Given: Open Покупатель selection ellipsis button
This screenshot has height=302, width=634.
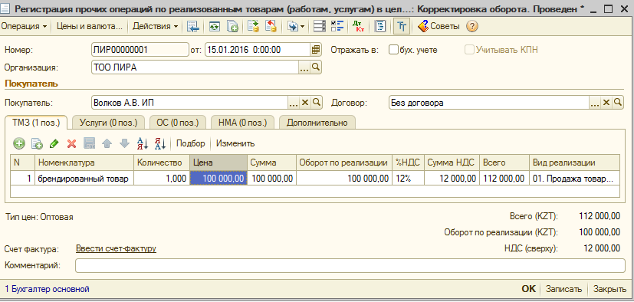Looking at the screenshot, I should pyautogui.click(x=294, y=103).
